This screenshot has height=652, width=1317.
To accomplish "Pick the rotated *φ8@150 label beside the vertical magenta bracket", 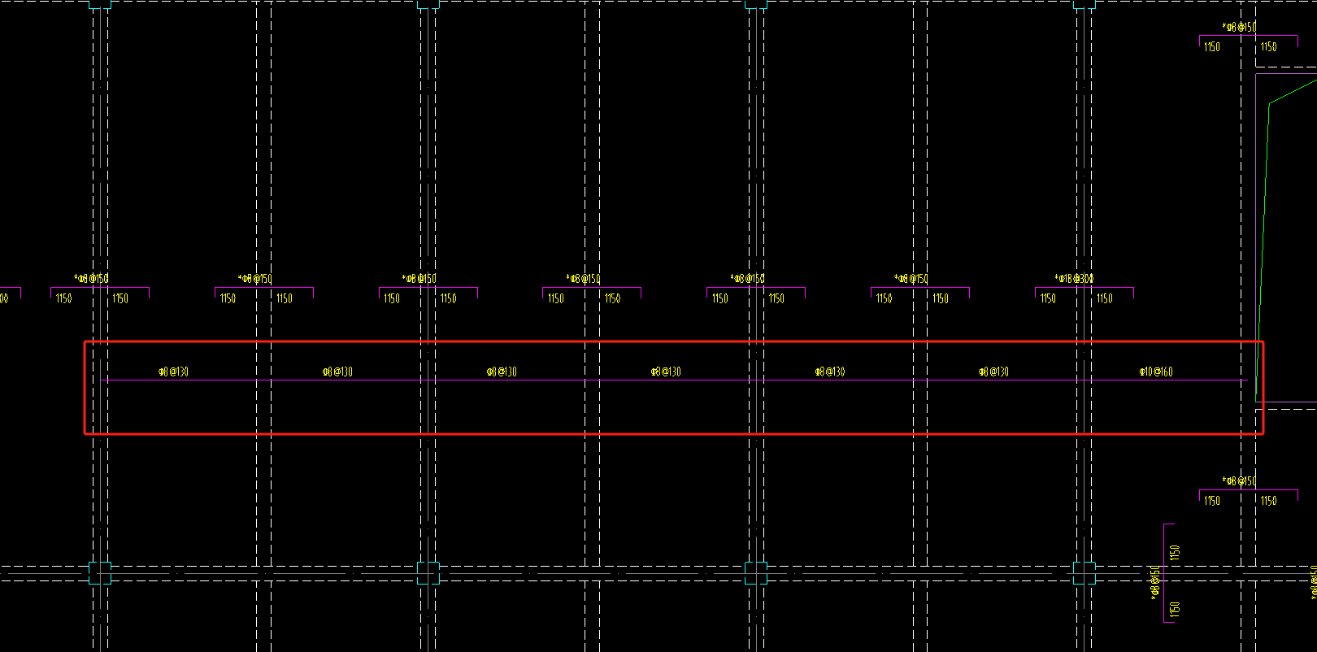I will (x=1154, y=584).
